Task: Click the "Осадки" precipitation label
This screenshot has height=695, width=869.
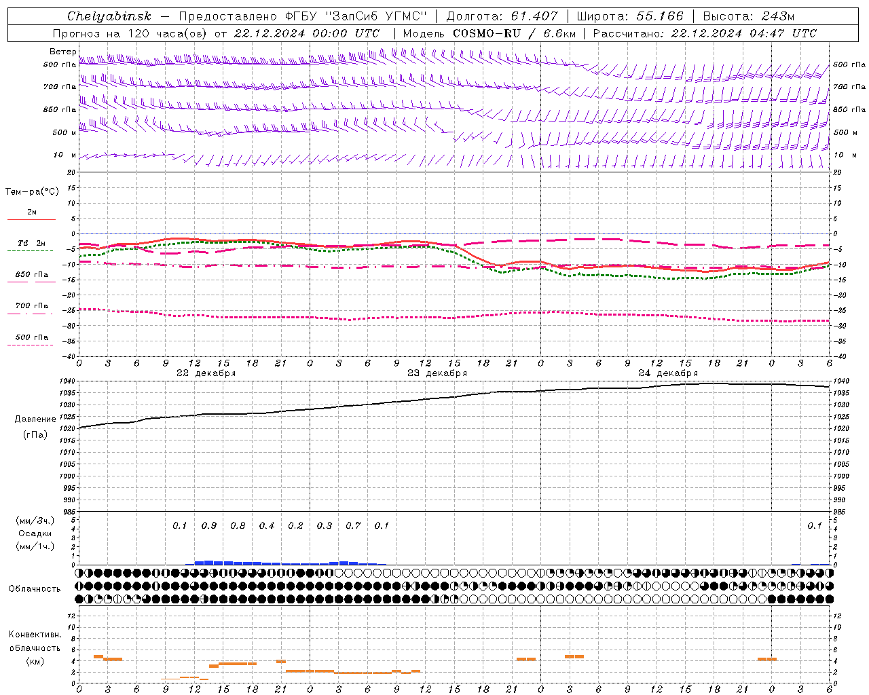Action: tap(35, 533)
